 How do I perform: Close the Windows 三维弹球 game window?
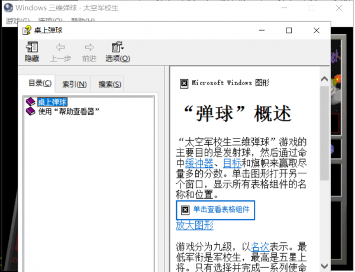(339, 8)
